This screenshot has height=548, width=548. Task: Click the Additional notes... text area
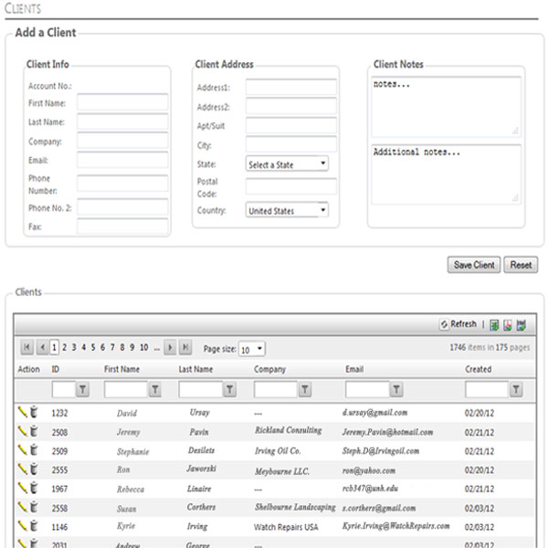pos(447,174)
